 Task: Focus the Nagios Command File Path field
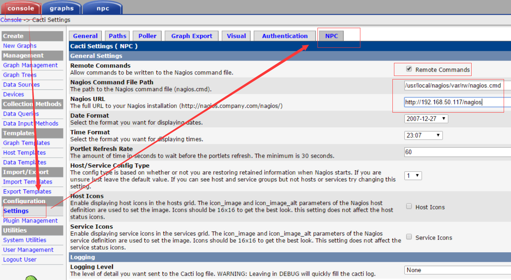(x=458, y=86)
